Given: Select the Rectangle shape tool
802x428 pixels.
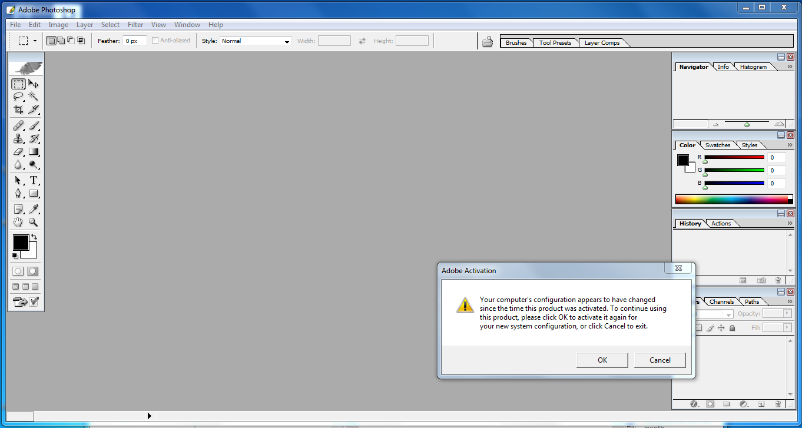Looking at the screenshot, I should click(x=34, y=193).
